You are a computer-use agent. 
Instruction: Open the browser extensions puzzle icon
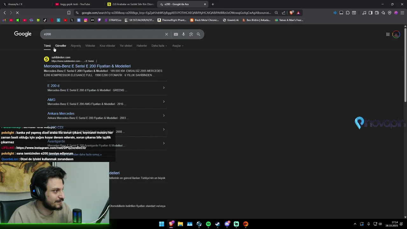348,13
